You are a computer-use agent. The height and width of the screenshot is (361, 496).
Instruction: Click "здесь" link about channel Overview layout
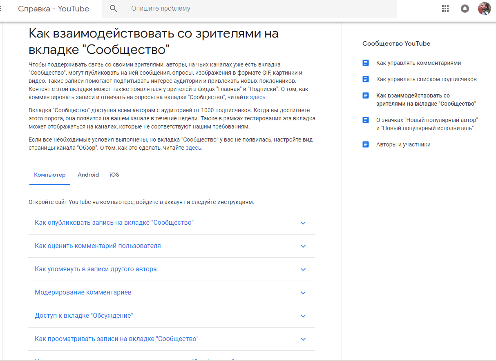tap(194, 148)
